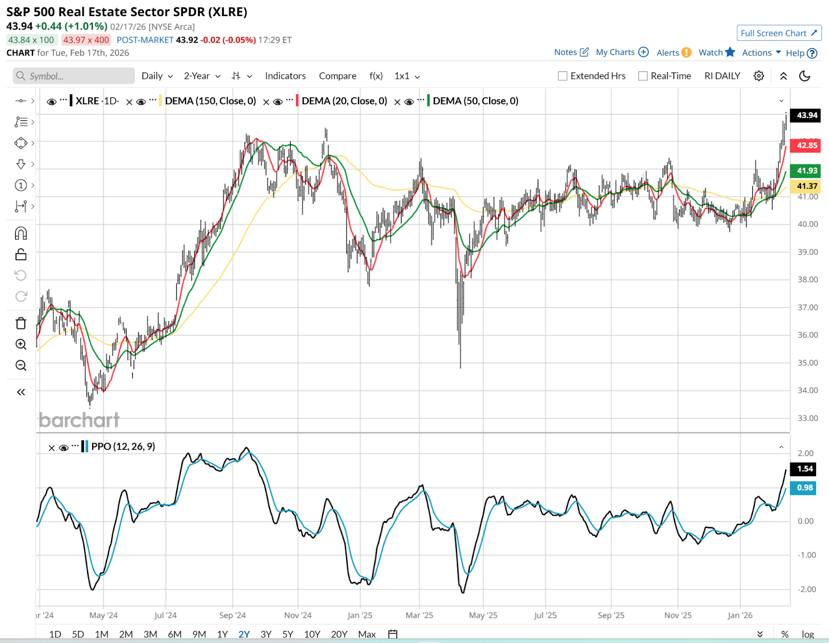Zoom in on the chart
The height and width of the screenshot is (643, 829).
click(21, 344)
